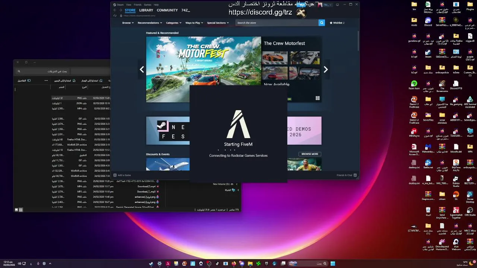Click the Steam icon in the taskbar
This screenshot has height=268, width=477.
151,264
